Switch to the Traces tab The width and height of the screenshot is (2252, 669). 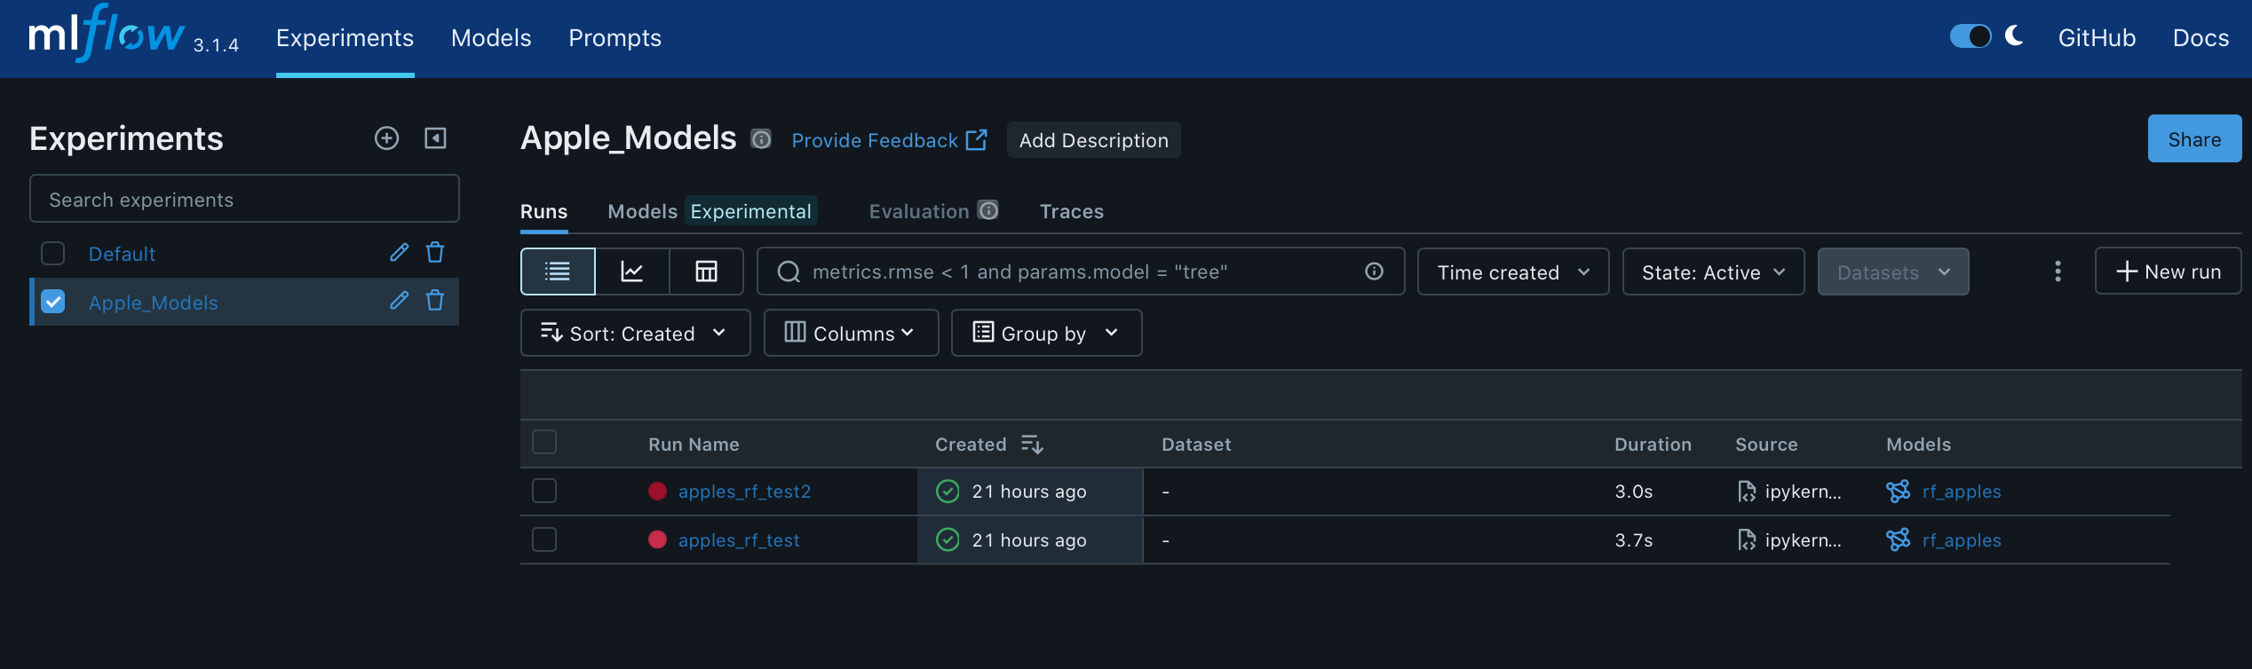point(1071,211)
